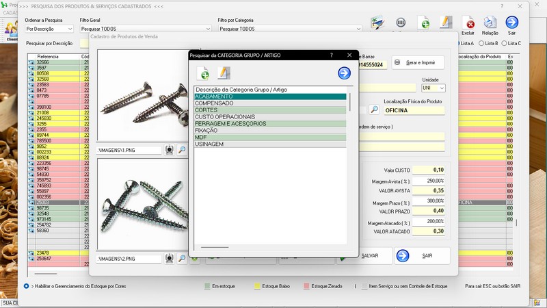Click the Valor CUSTO field

429,170
